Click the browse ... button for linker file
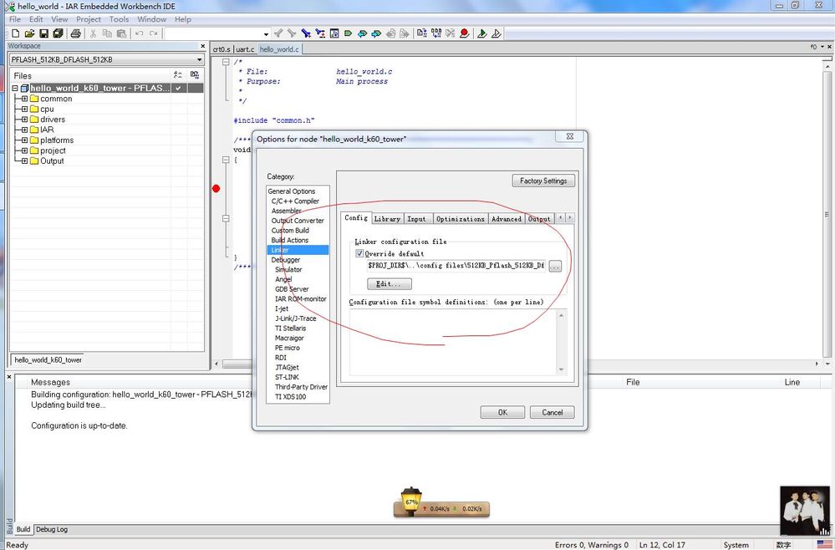835x550 pixels. click(x=555, y=266)
